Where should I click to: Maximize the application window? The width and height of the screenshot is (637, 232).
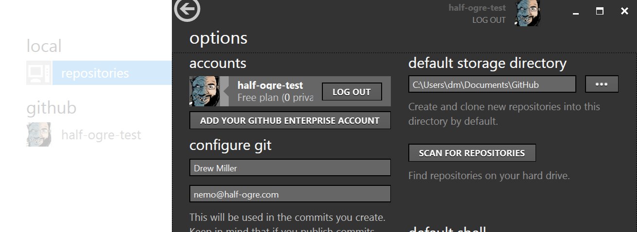pos(600,11)
